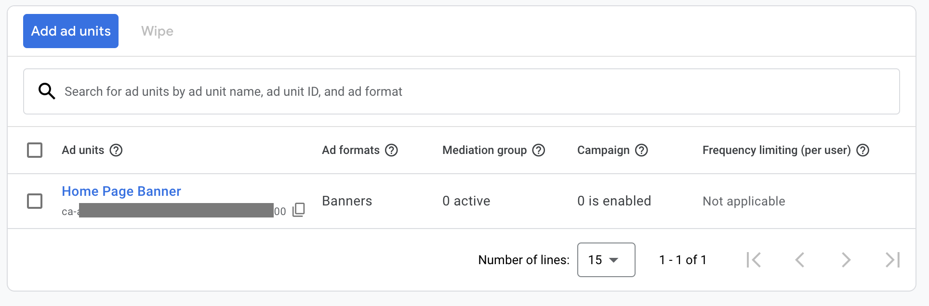Click Add ad units button

click(71, 31)
